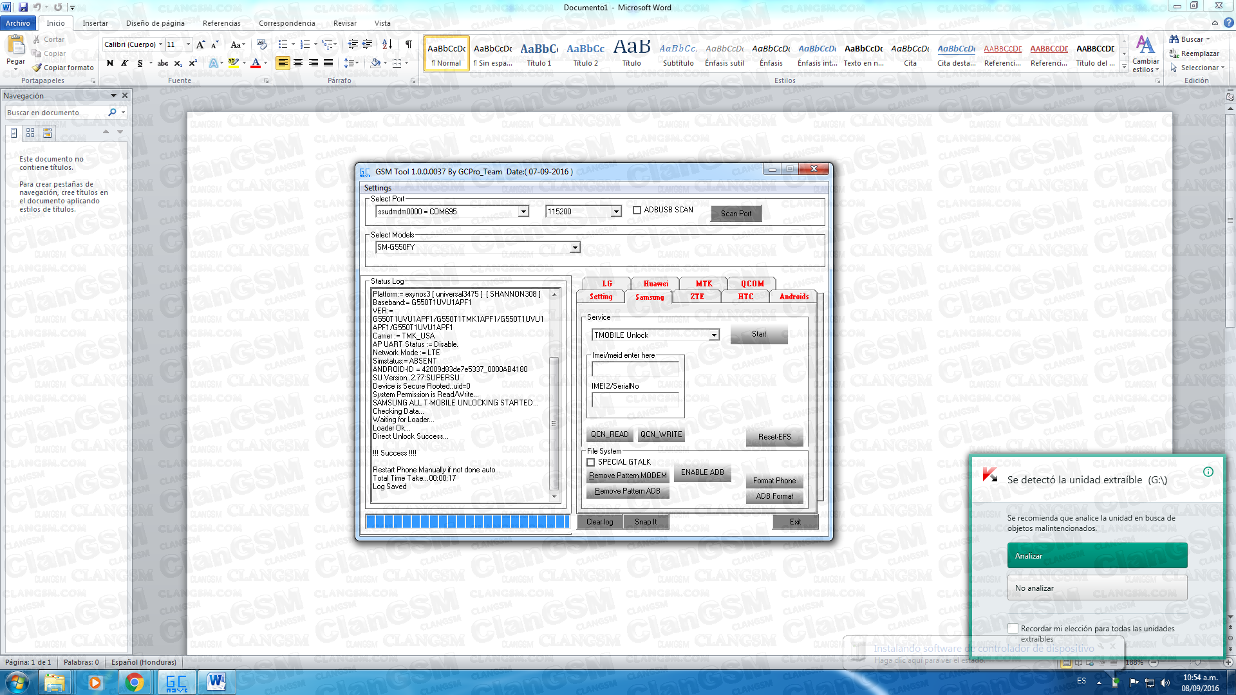Browse pages view in Navegación pane
The width and height of the screenshot is (1236, 695).
pos(30,133)
